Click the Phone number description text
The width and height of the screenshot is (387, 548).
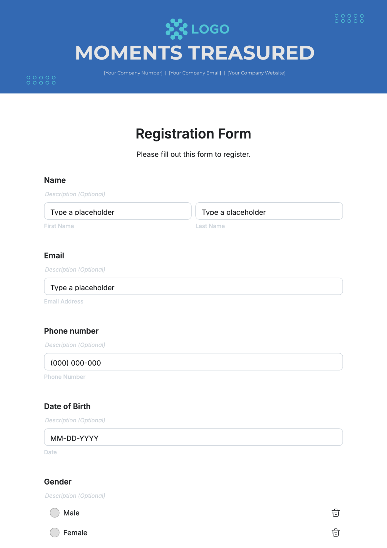(75, 345)
